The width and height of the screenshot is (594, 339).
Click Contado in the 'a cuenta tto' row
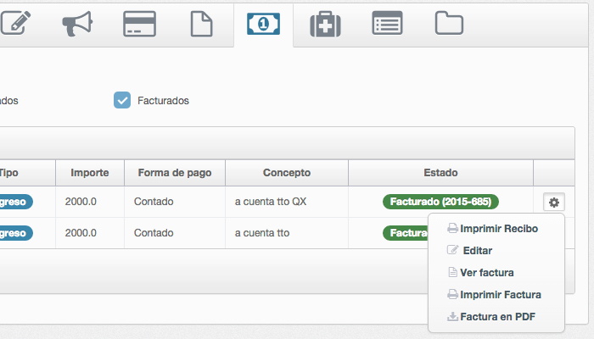tap(154, 233)
